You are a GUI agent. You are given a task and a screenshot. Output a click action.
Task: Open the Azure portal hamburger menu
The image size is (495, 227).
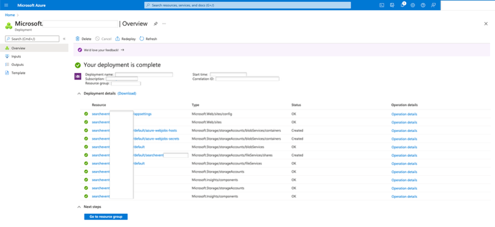click(x=6, y=5)
